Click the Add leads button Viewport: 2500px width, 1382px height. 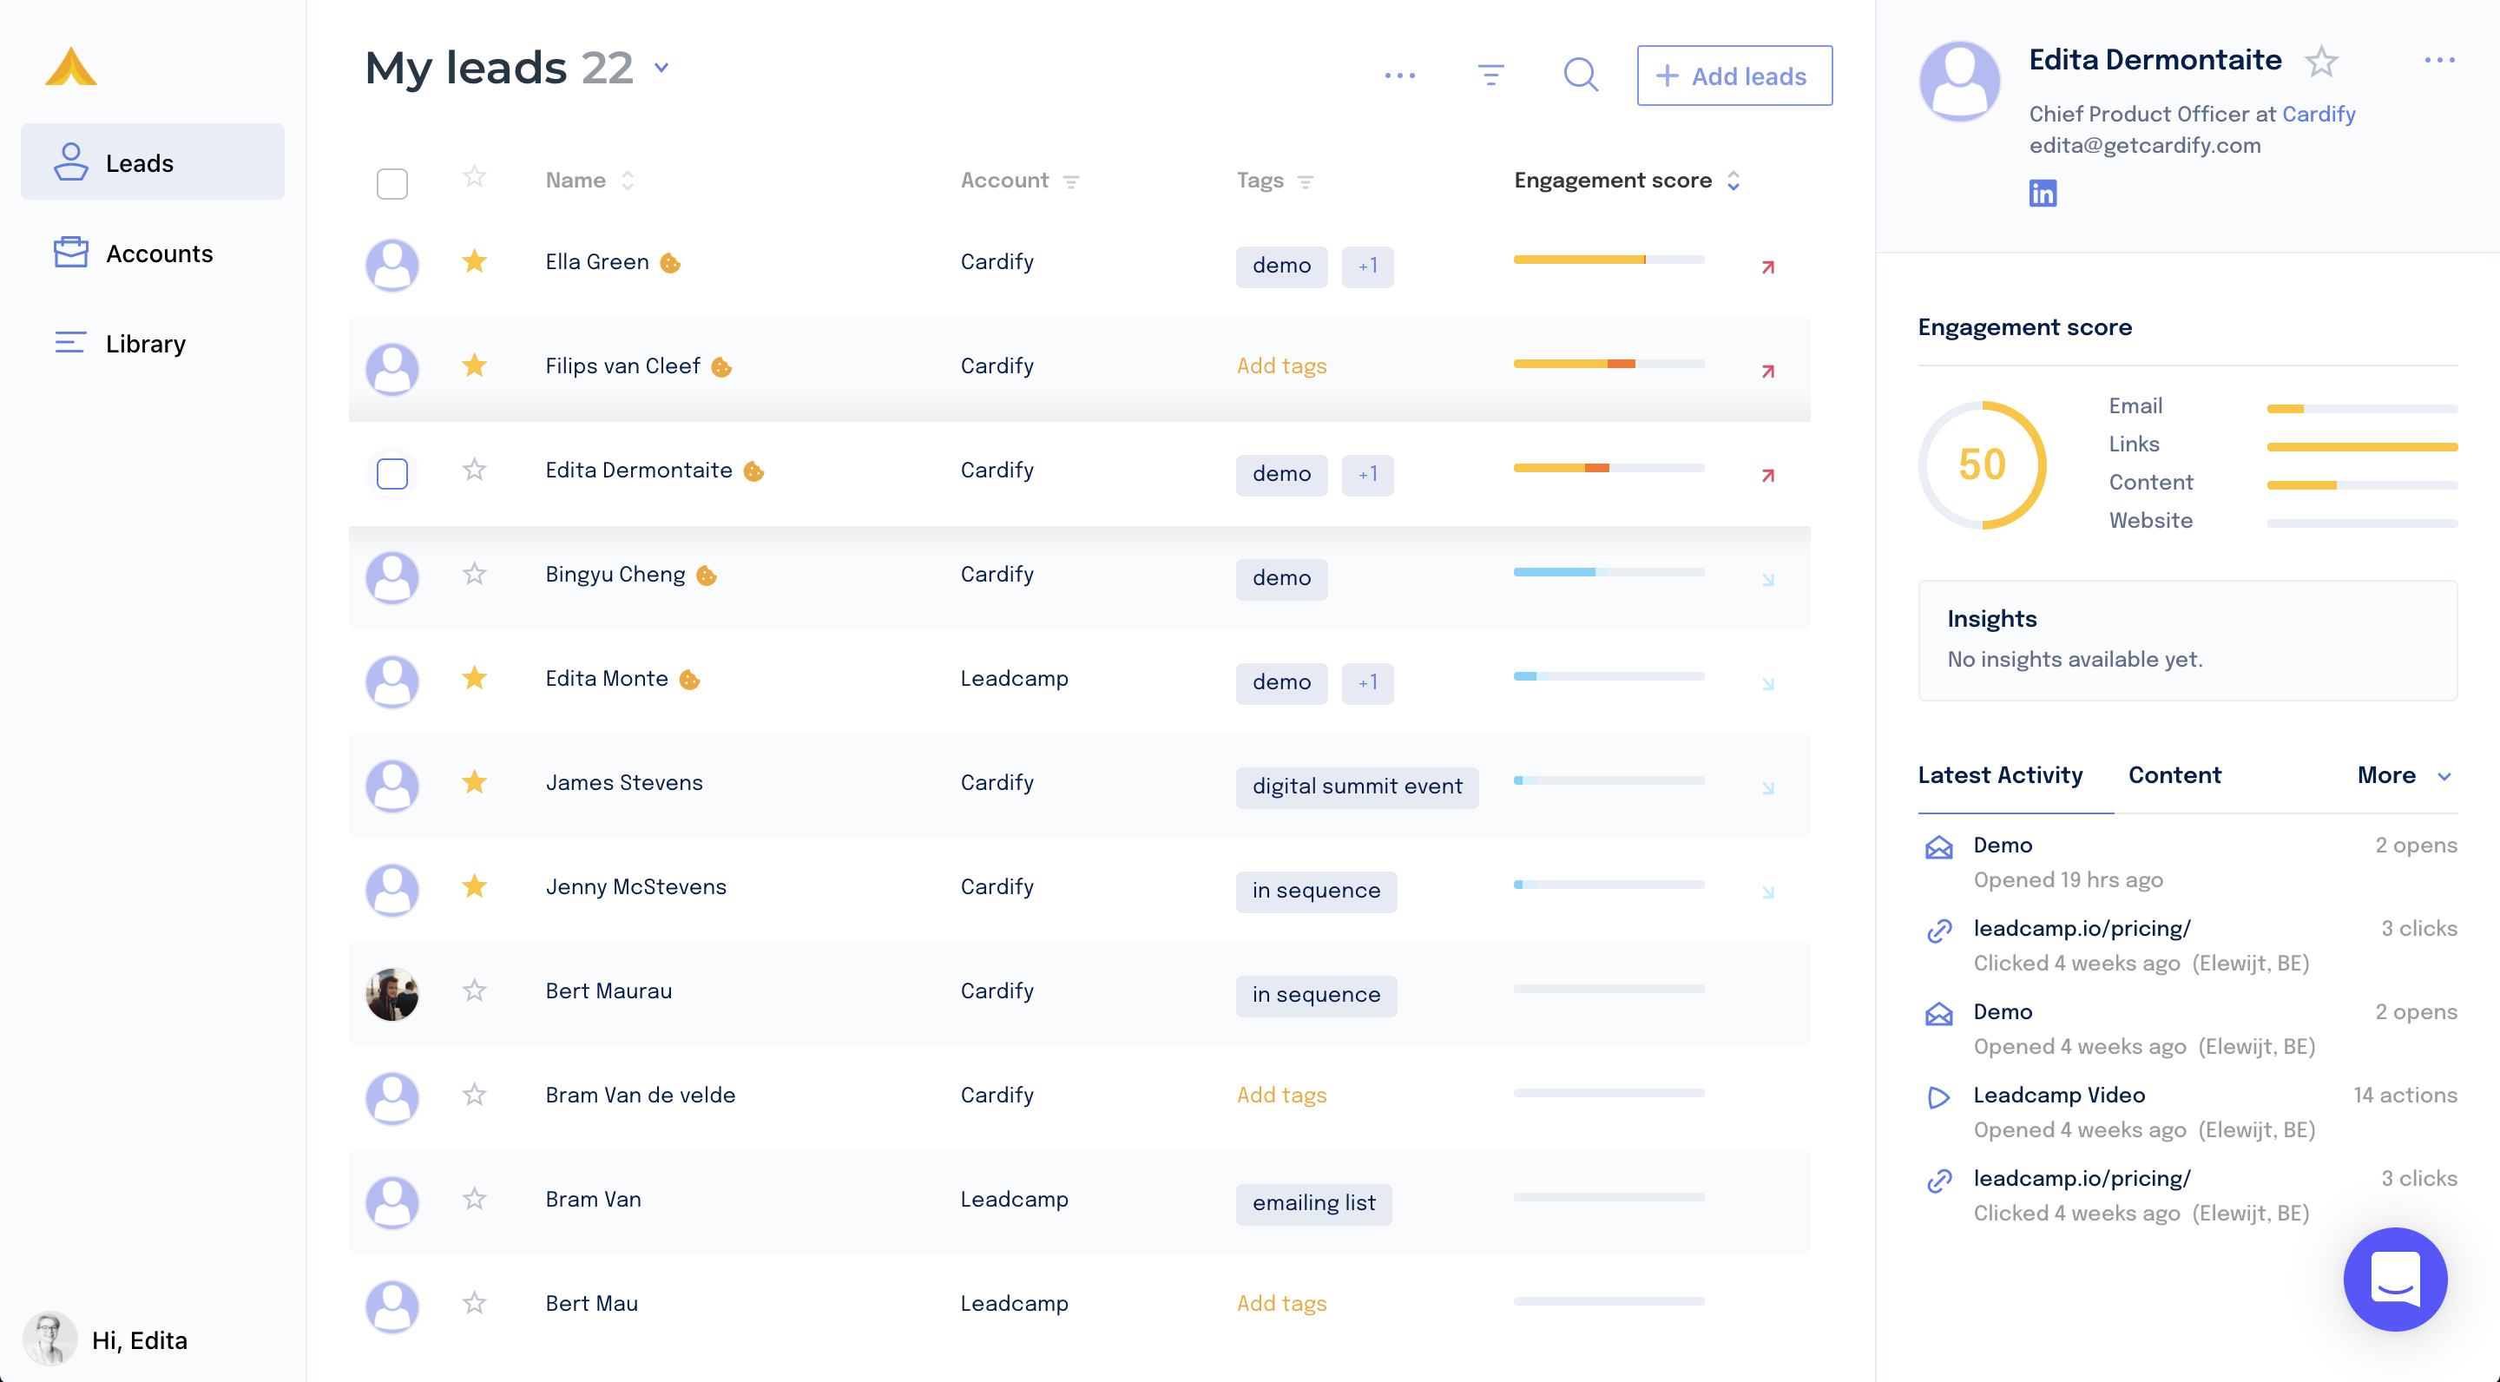(x=1734, y=75)
